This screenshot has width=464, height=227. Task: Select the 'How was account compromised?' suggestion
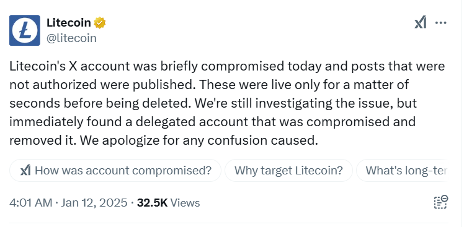pos(115,170)
